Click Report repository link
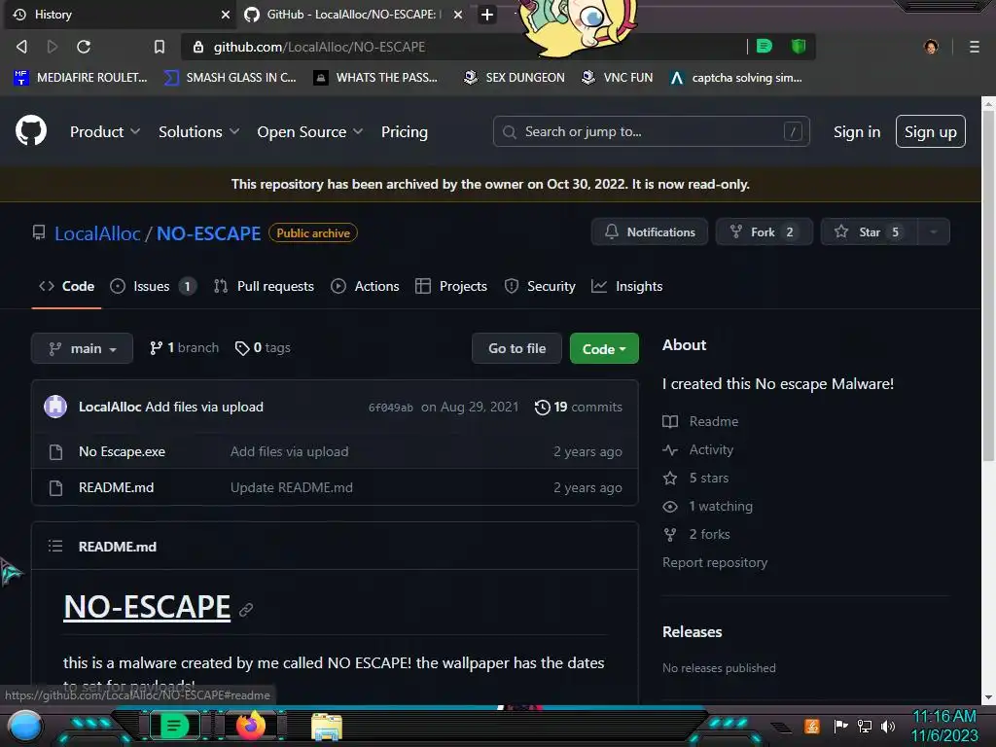The width and height of the screenshot is (996, 747). point(715,562)
